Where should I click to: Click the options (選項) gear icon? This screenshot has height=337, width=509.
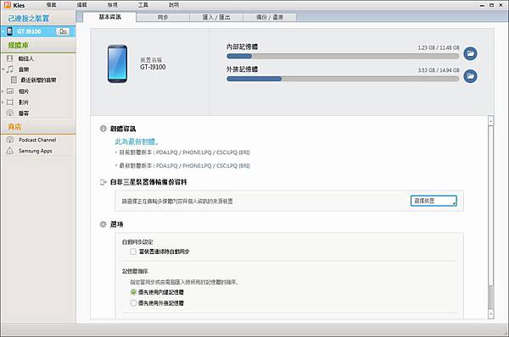coord(103,224)
